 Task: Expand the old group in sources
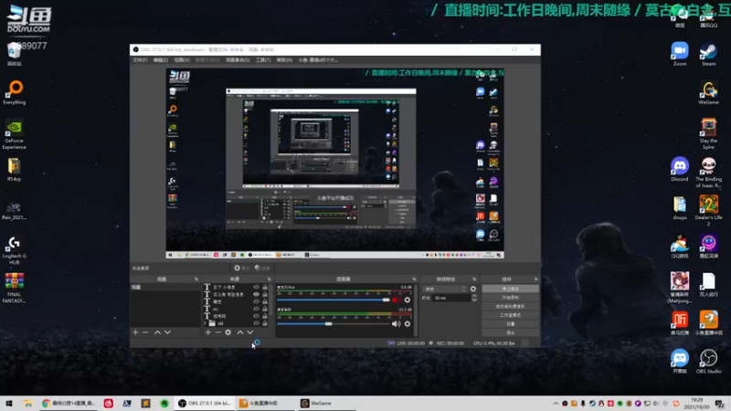(x=205, y=323)
